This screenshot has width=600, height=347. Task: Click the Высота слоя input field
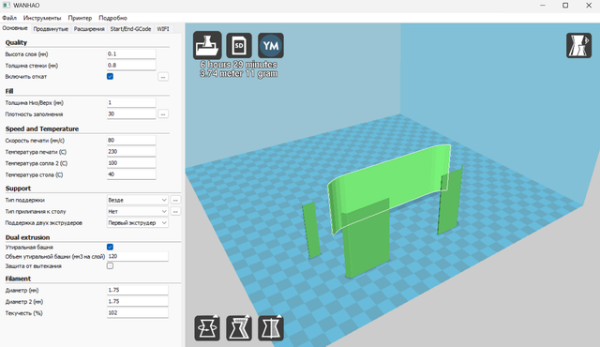click(x=131, y=54)
